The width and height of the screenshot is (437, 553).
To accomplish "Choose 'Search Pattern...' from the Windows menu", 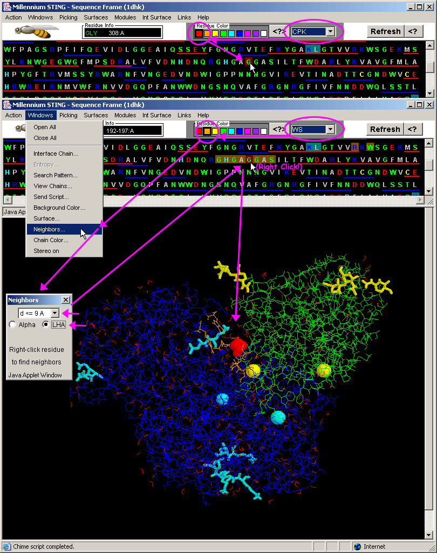I will tap(64, 175).
